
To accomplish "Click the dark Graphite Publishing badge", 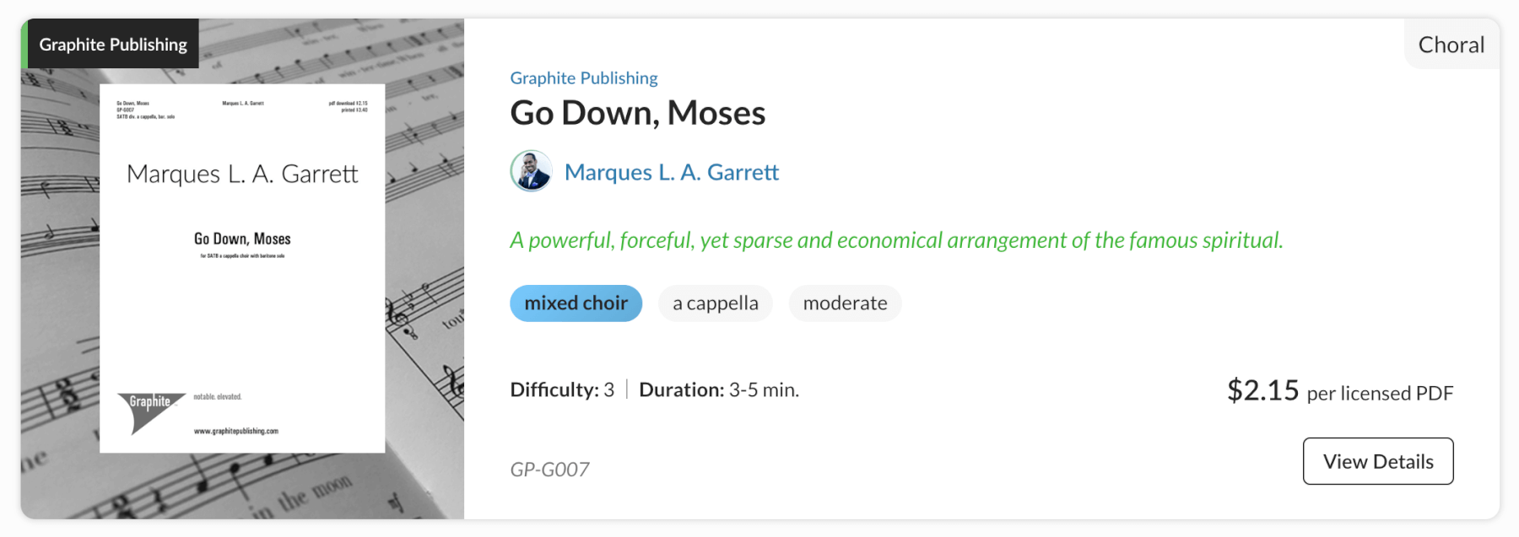I will click(x=113, y=45).
